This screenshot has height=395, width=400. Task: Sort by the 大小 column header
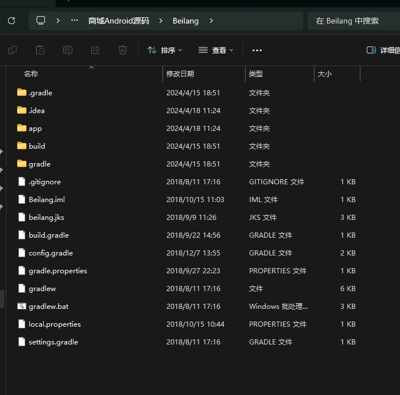(x=324, y=74)
